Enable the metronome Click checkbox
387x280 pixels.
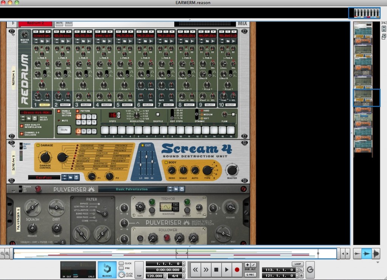coord(121,263)
